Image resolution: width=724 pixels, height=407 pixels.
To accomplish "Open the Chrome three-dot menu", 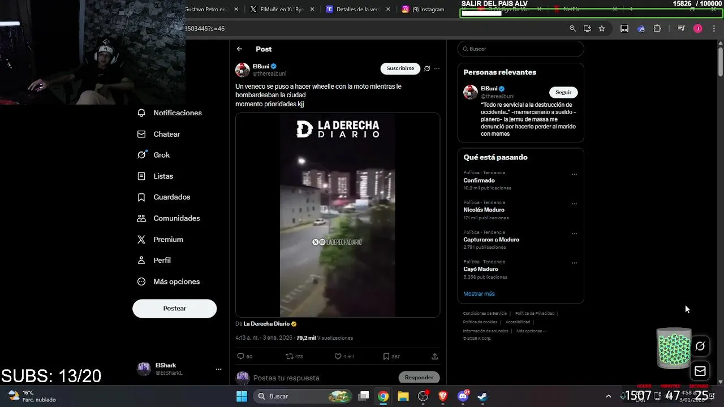I will (714, 28).
